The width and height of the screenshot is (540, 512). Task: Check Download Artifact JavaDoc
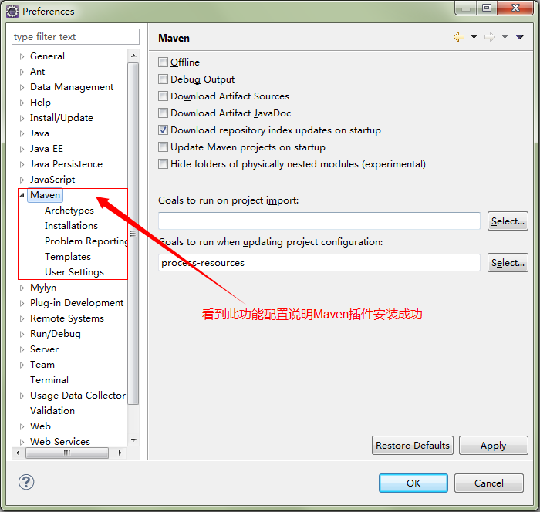point(163,113)
